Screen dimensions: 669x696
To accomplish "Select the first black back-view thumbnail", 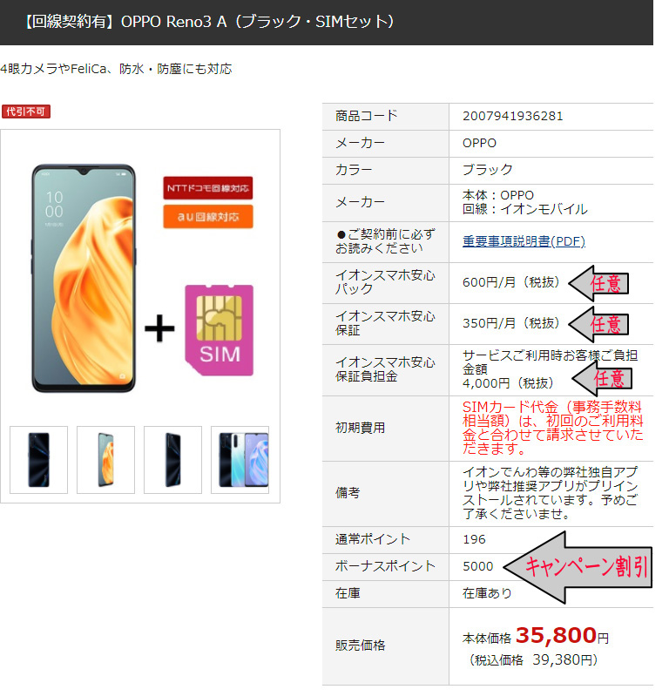I will 38,460.
